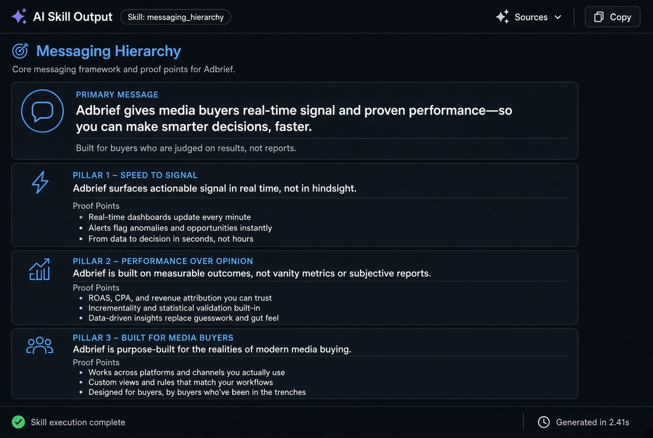Image resolution: width=653 pixels, height=438 pixels.
Task: Select PILLAR 2 – PERFORMANCE OVER OPINION label
Action: [x=163, y=261]
